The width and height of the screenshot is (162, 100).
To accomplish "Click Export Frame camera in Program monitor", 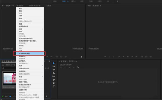I will pos(151,56).
